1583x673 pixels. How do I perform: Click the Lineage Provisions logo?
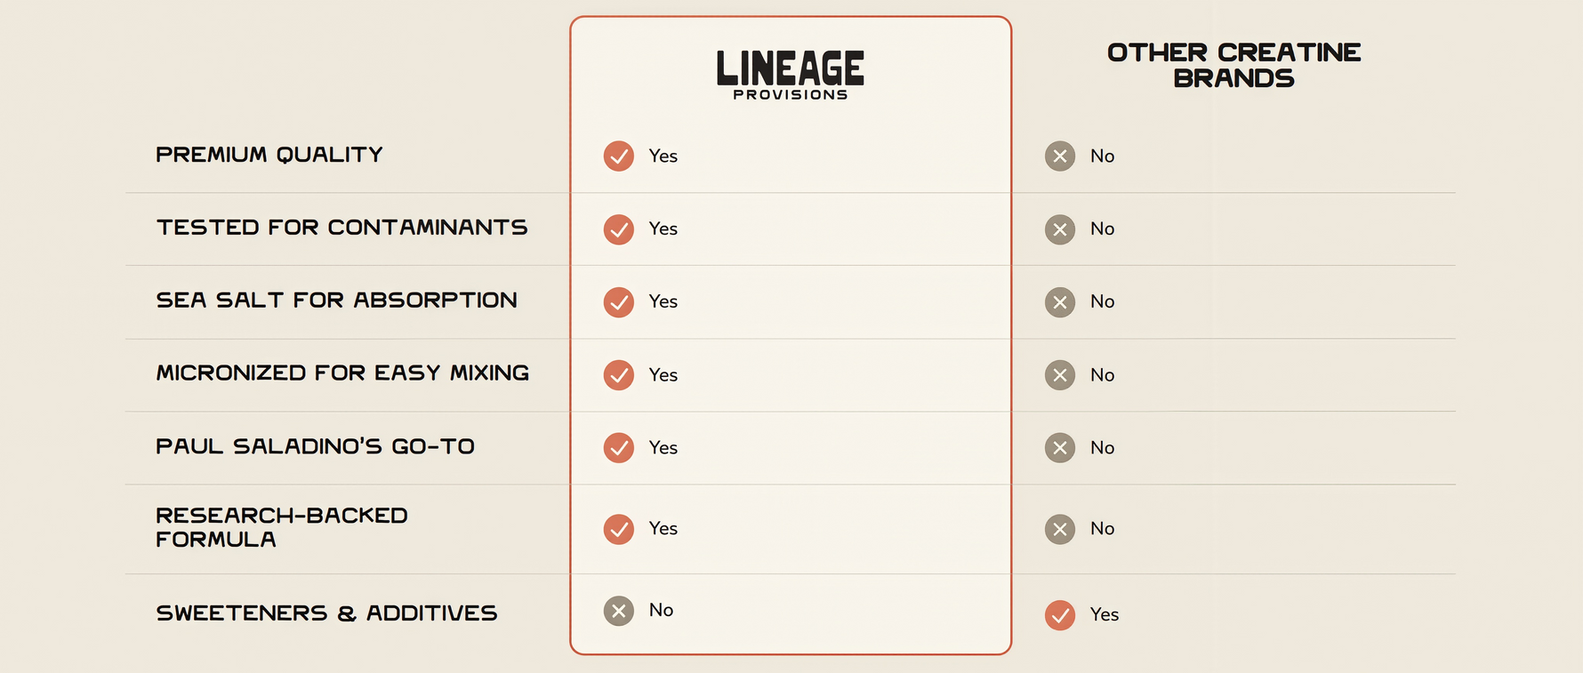pyautogui.click(x=791, y=75)
